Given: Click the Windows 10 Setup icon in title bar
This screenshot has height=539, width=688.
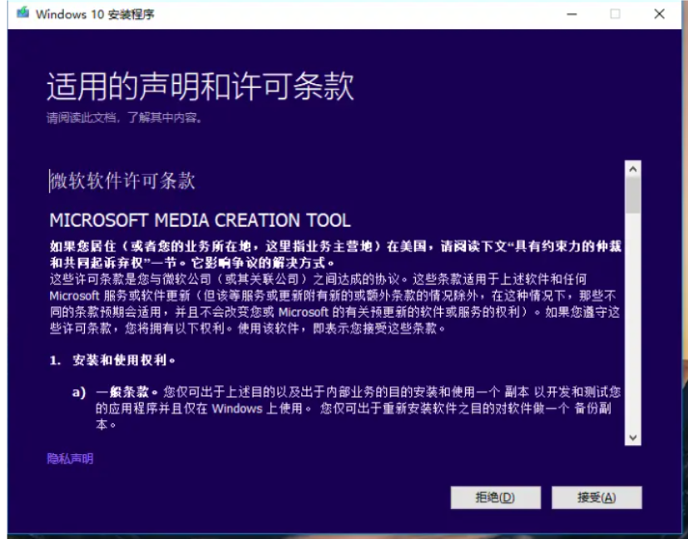Looking at the screenshot, I should point(22,14).
